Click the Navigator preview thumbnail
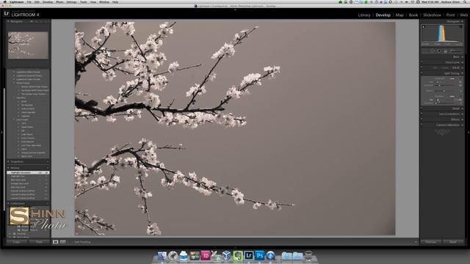The height and width of the screenshot is (264, 470). tap(28, 45)
